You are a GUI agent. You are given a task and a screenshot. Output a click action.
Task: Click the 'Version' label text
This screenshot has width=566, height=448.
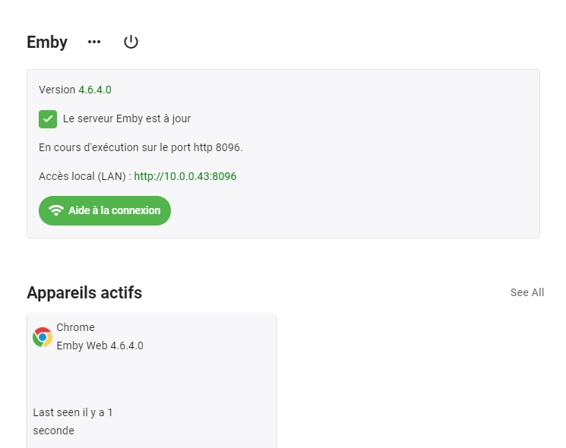click(57, 90)
